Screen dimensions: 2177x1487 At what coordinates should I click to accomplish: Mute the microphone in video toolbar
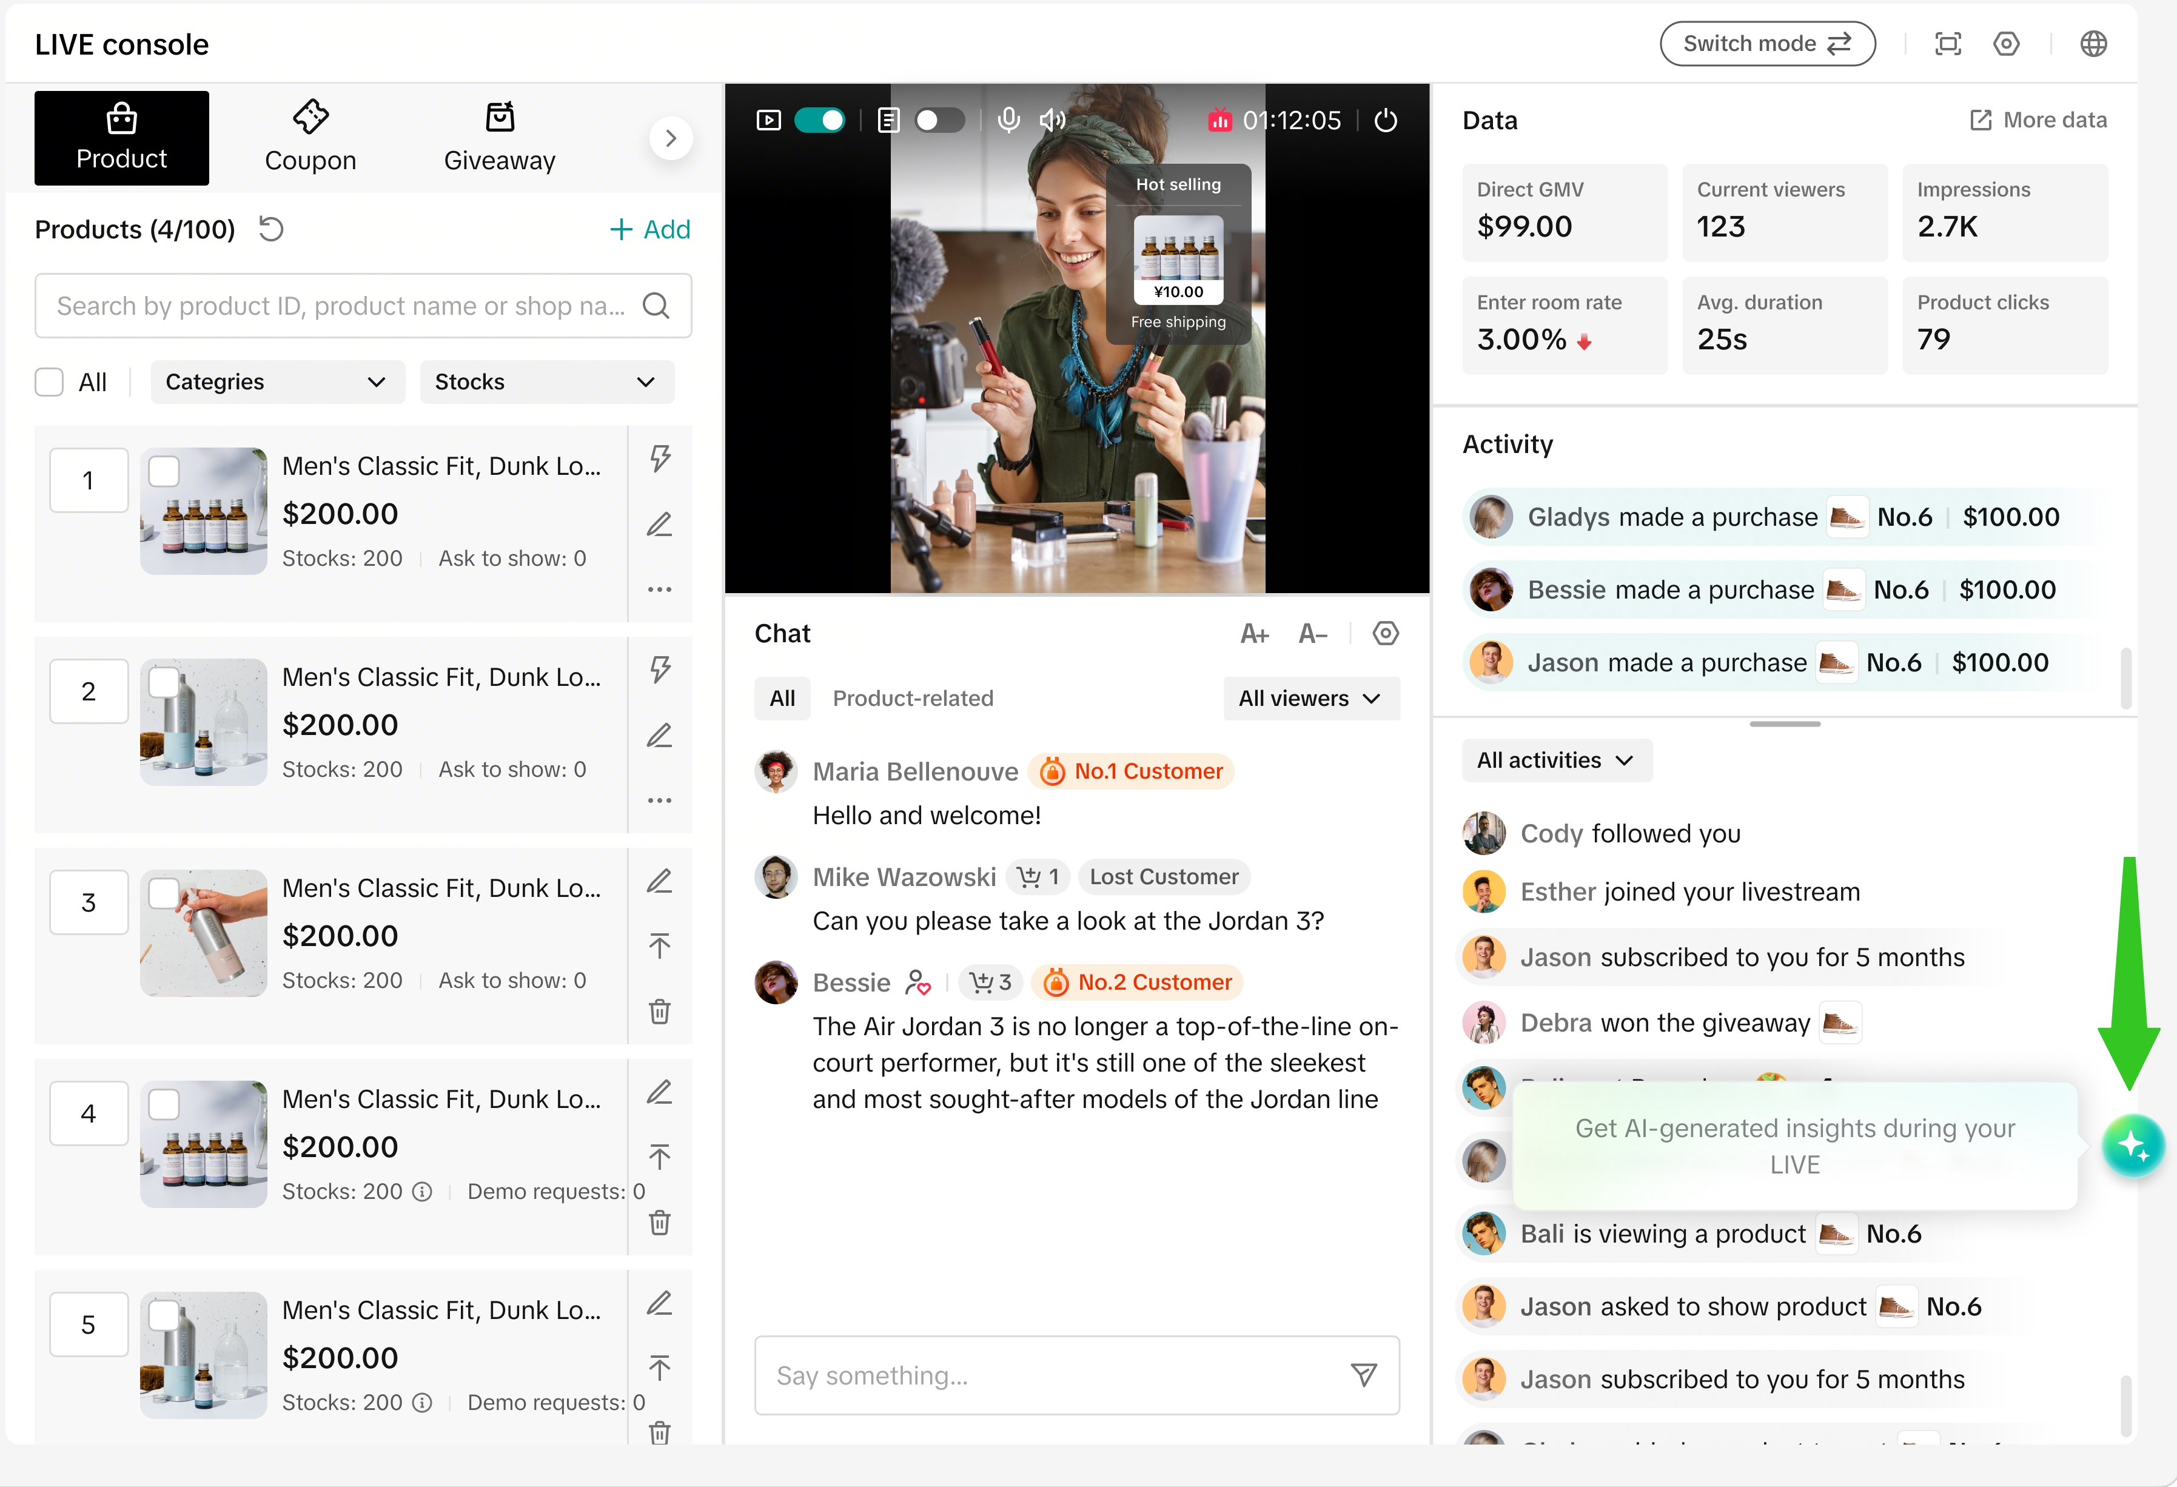[1009, 121]
